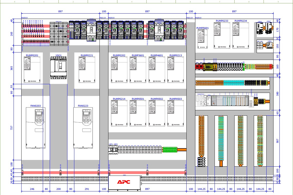Select the 10F2 fuse breaker symbol
The image size is (293, 195).
[x=115, y=150]
